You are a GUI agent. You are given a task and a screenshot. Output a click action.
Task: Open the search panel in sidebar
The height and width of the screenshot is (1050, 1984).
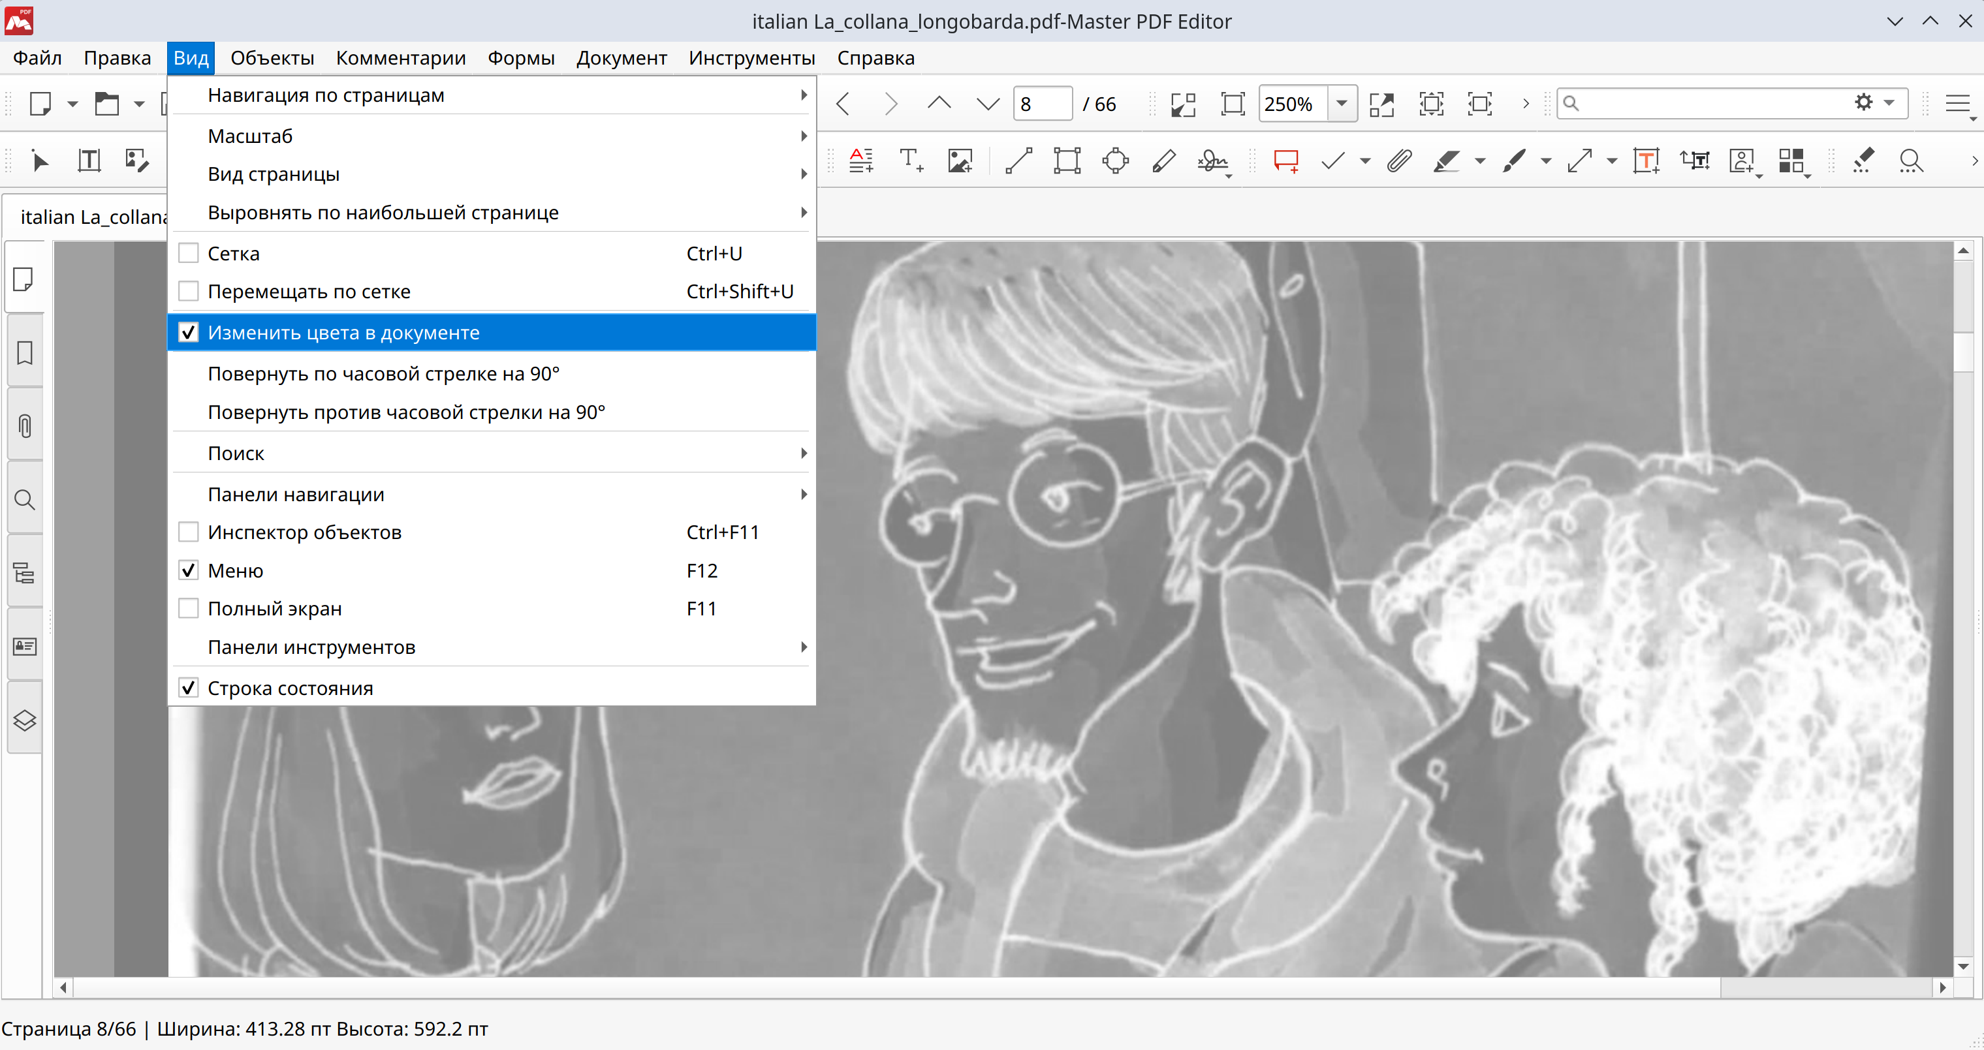pyautogui.click(x=25, y=500)
